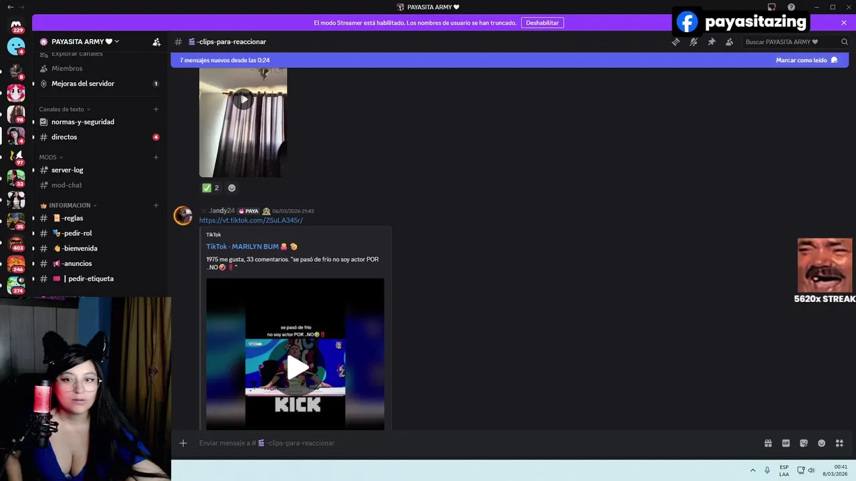Click invite people icon beside server name
Viewport: 856px width, 481px height.
tap(156, 41)
